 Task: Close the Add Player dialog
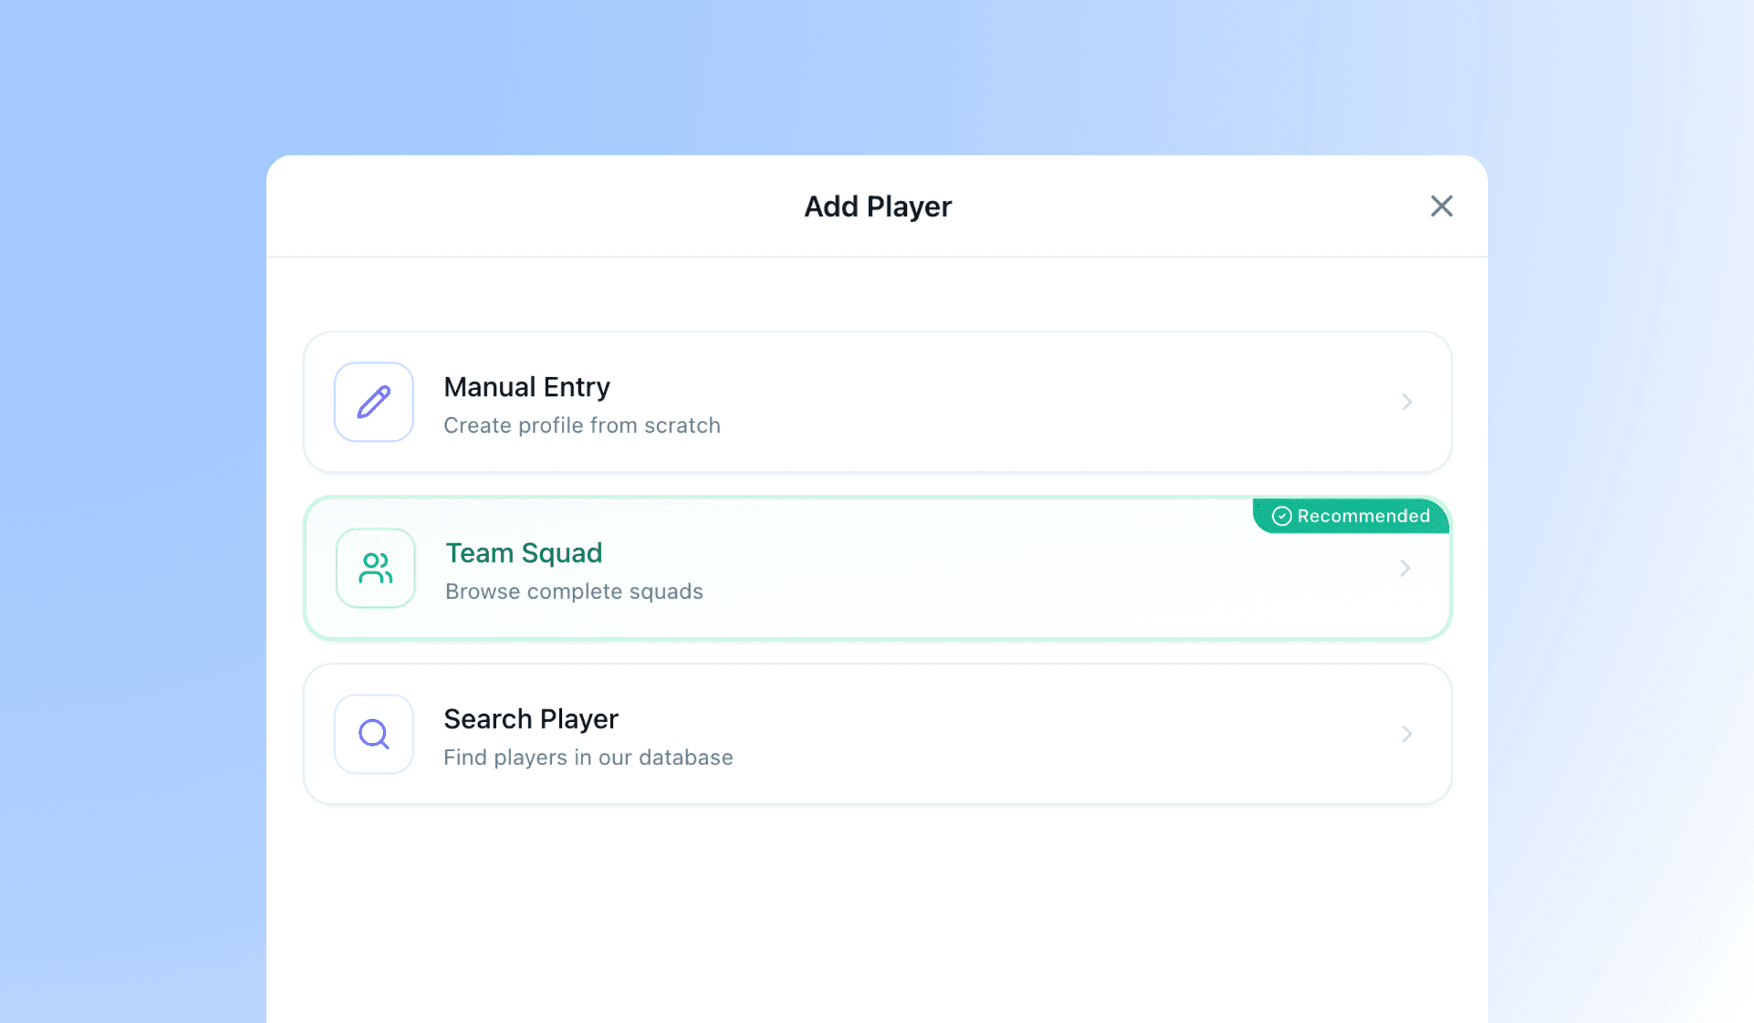click(x=1441, y=206)
